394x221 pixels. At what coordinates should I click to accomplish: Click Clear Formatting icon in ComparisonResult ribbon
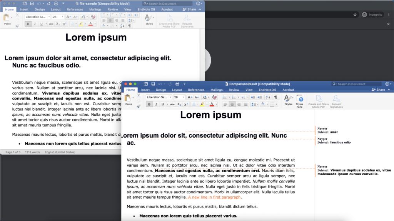tap(214, 97)
